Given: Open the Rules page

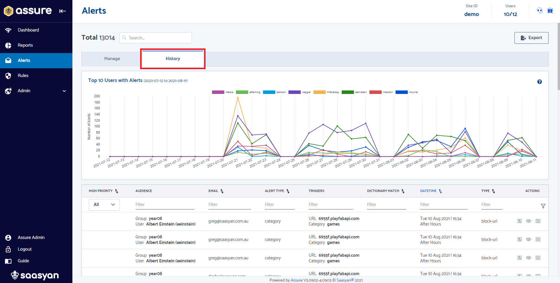Looking at the screenshot, I should pyautogui.click(x=23, y=76).
